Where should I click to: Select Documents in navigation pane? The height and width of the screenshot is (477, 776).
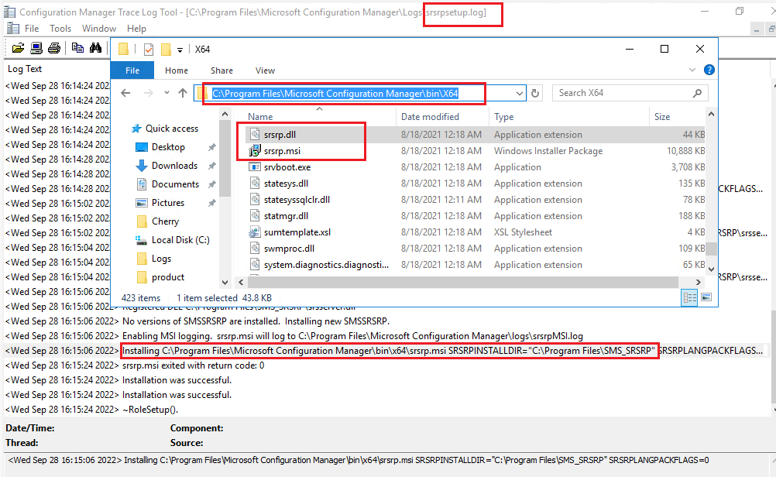[175, 184]
